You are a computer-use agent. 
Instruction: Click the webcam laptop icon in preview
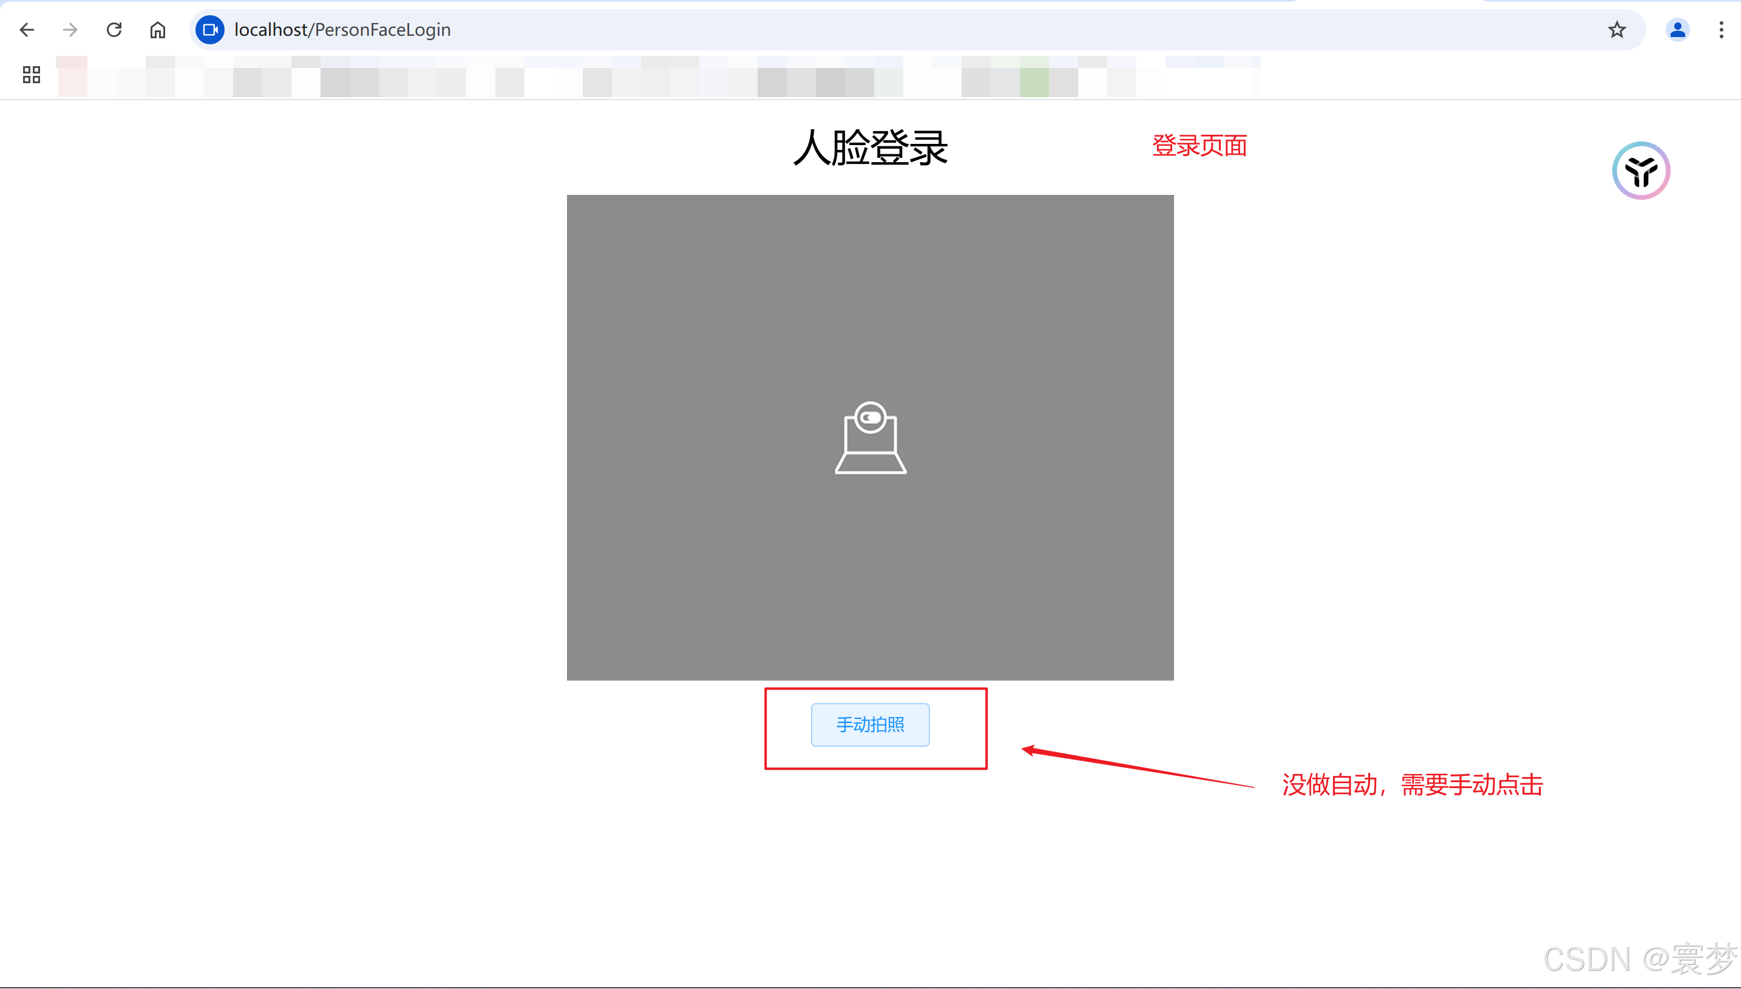(x=870, y=438)
